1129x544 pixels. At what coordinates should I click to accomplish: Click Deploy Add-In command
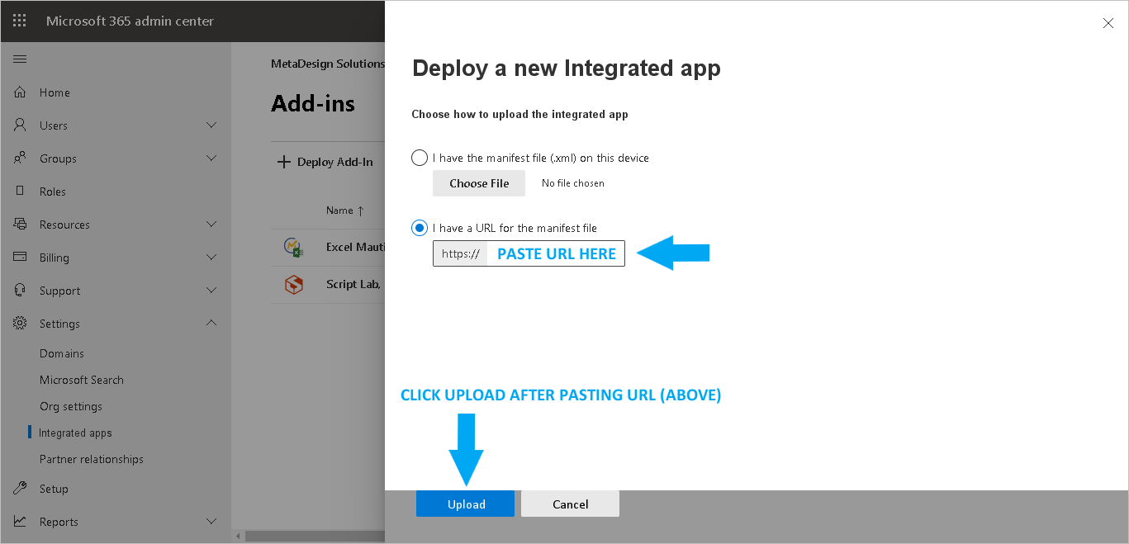tap(325, 162)
